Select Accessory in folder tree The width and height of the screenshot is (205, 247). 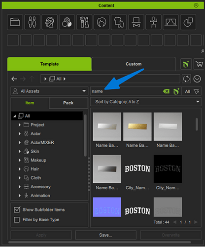[x=40, y=187]
